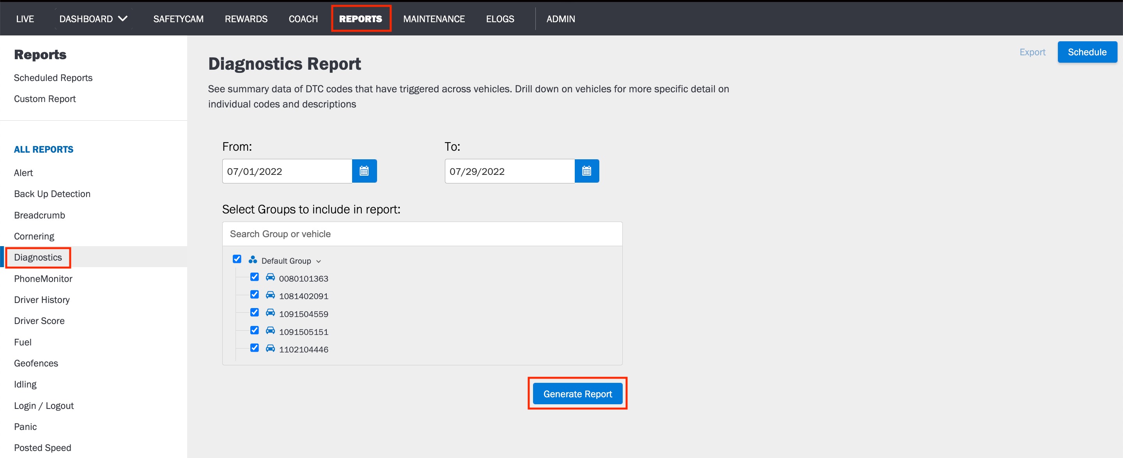This screenshot has width=1123, height=458.
Task: Click vehicle label 0080101363
Action: pyautogui.click(x=303, y=278)
